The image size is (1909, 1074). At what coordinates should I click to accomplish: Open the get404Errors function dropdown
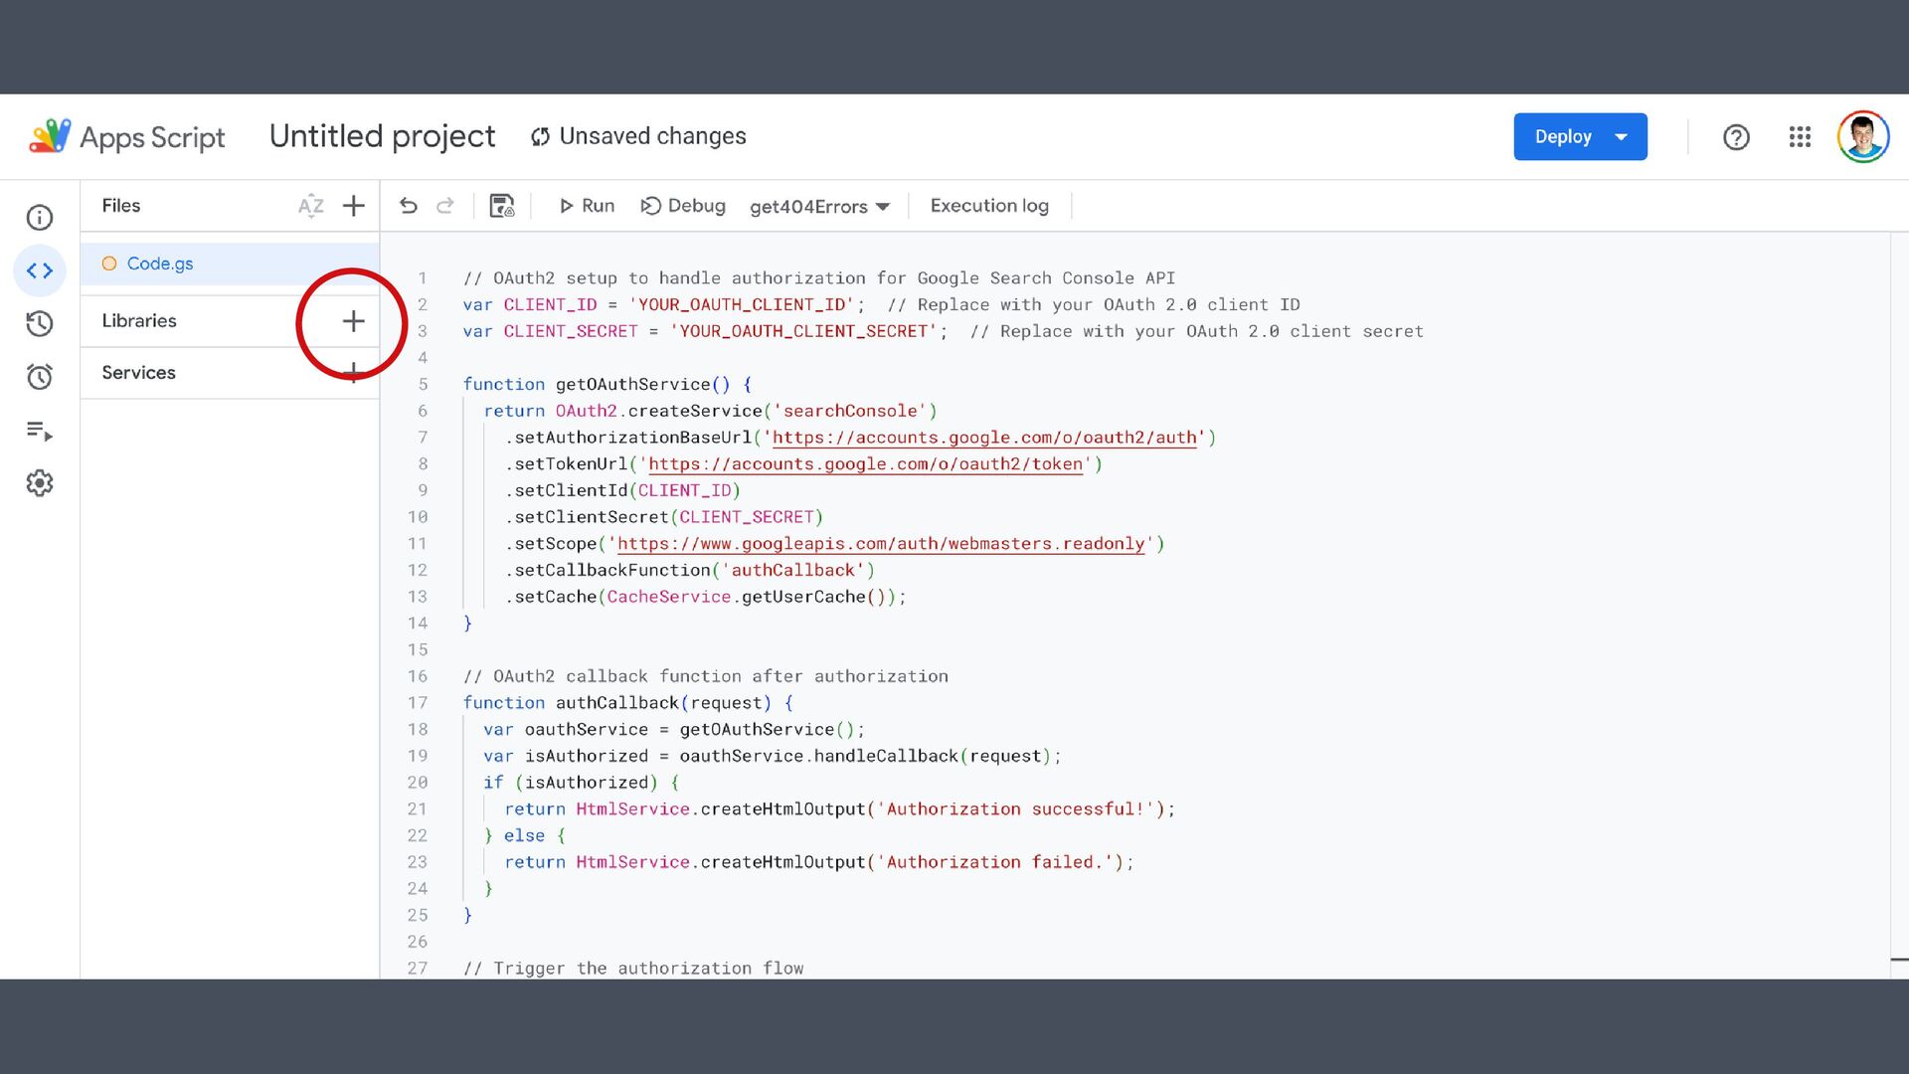819,207
